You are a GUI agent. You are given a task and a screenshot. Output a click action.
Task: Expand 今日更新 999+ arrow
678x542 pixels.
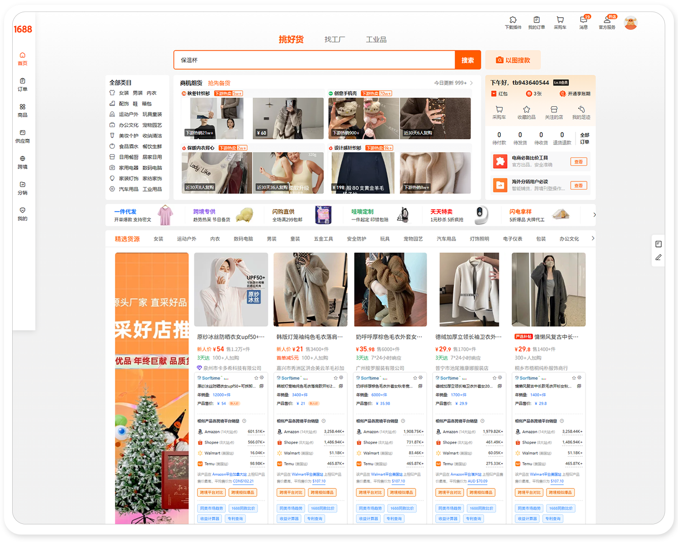(471, 83)
